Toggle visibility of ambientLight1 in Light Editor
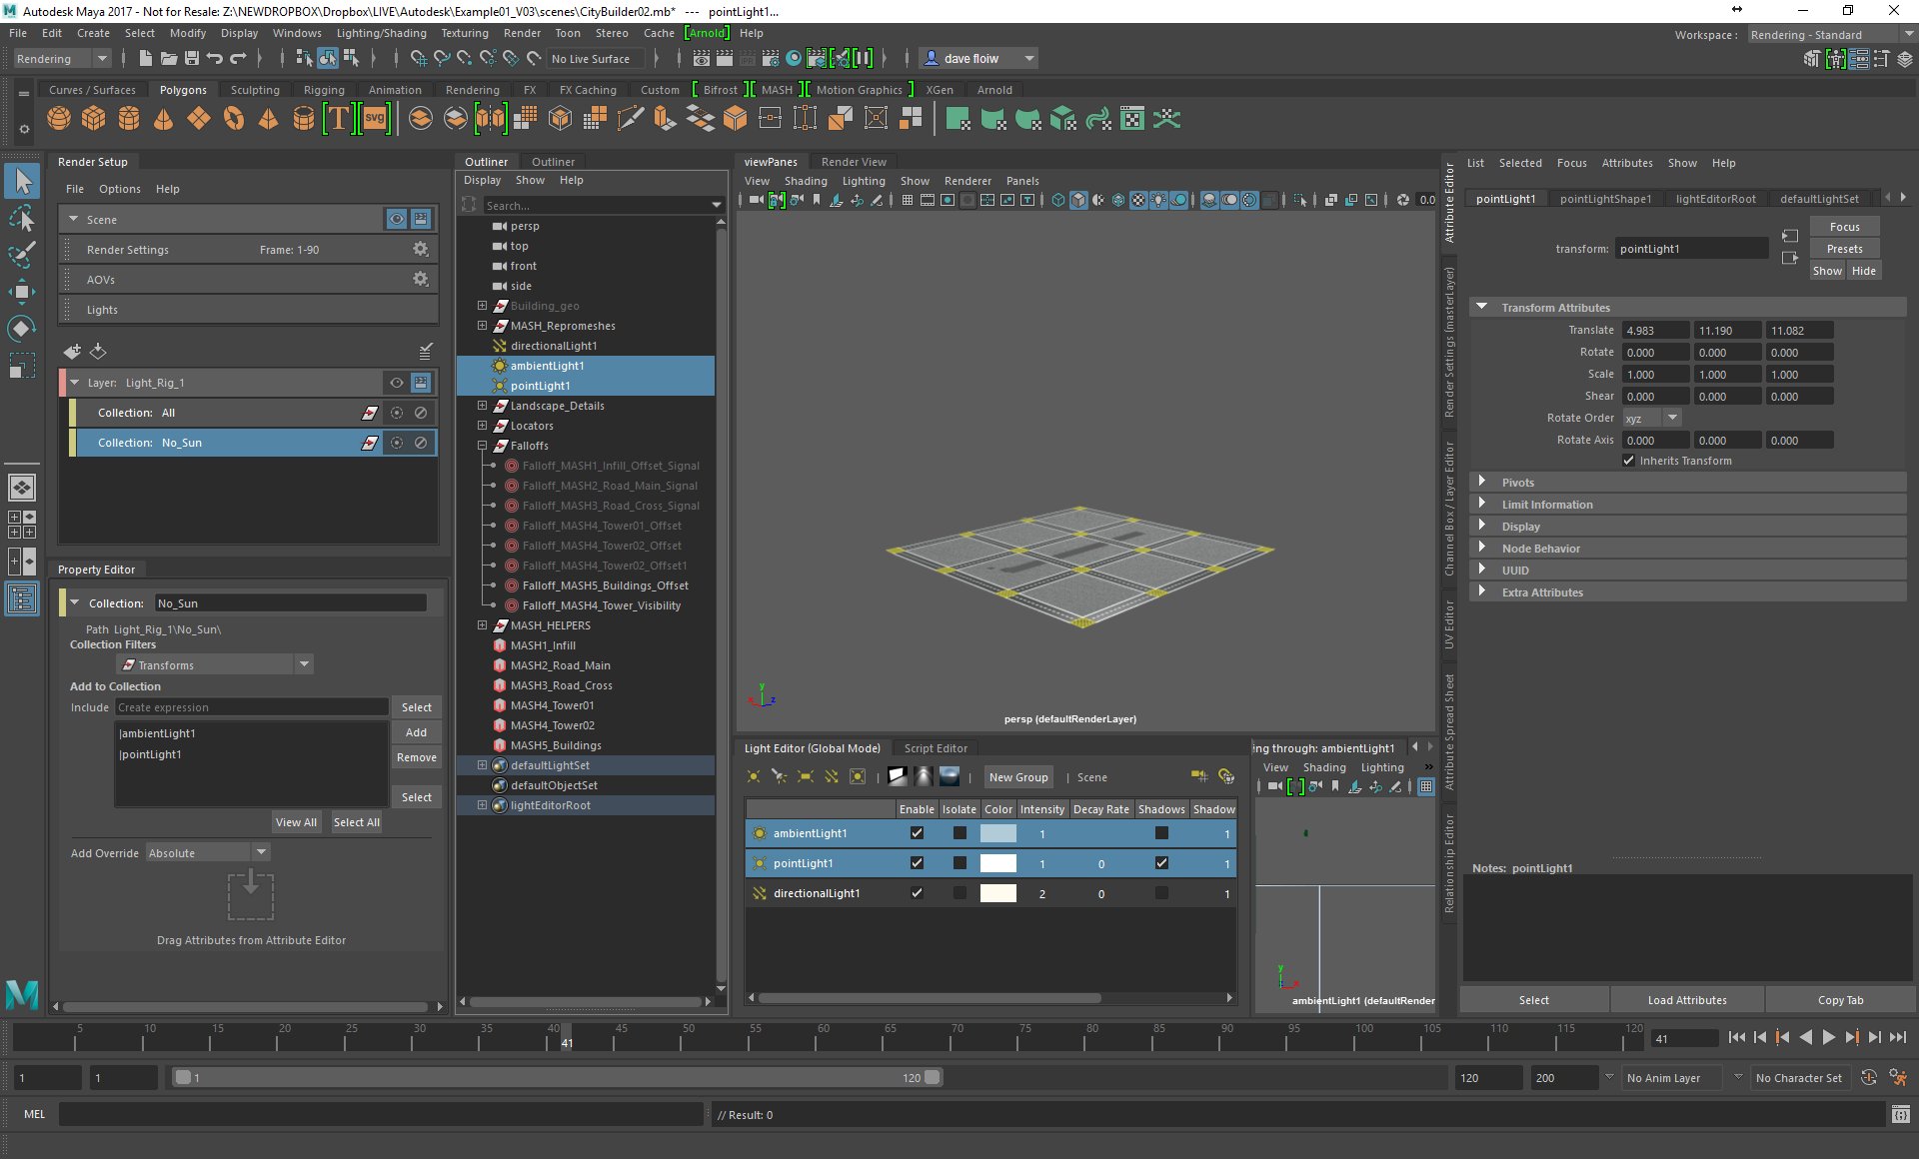The width and height of the screenshot is (1919, 1159). (916, 833)
